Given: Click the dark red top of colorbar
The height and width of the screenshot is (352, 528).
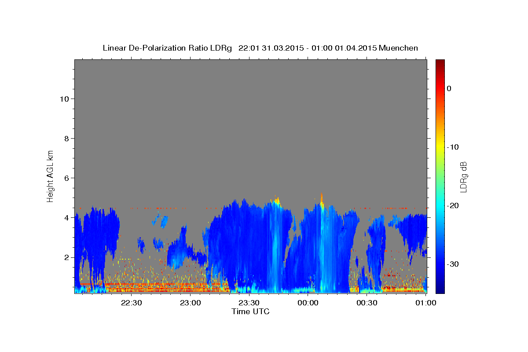Looking at the screenshot, I should coord(440,62).
